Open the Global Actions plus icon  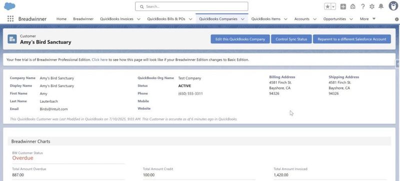click(343, 6)
